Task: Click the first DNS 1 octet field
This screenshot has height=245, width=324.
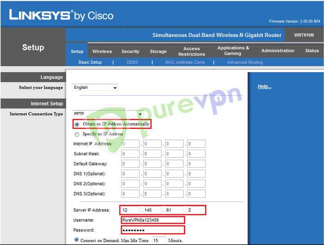Action: click(131, 174)
